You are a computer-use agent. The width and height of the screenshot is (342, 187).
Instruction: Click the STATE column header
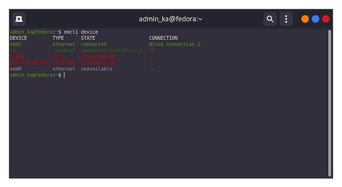[88, 38]
